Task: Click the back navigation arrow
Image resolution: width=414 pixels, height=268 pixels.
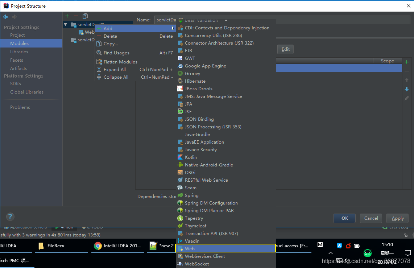Action: (x=5, y=17)
